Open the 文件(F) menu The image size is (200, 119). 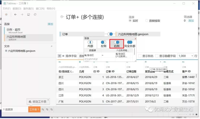click(6, 9)
